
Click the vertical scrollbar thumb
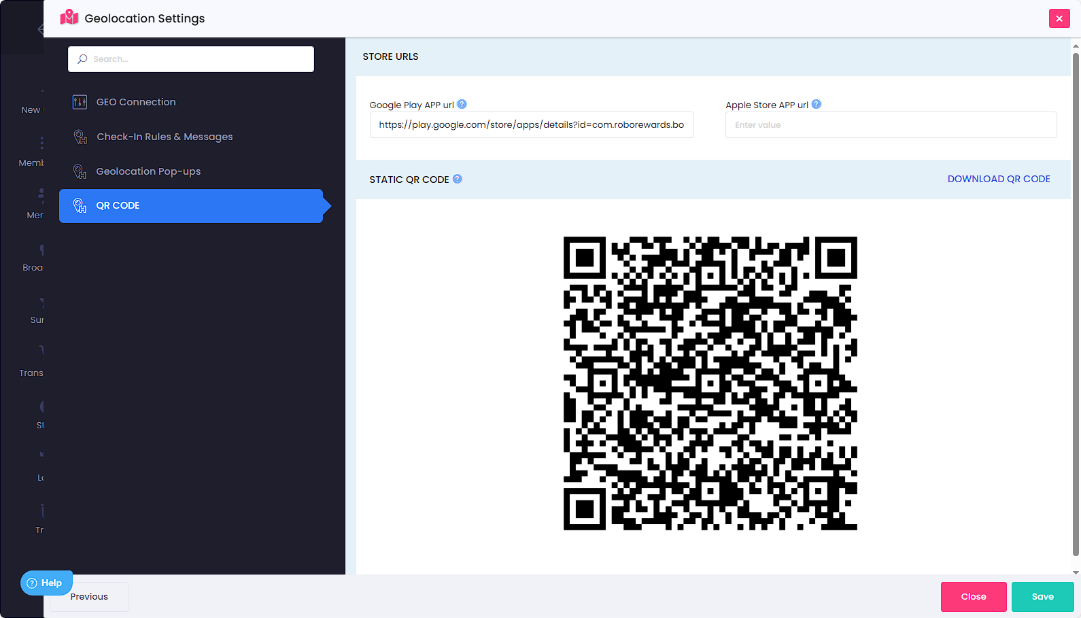pos(1076,304)
